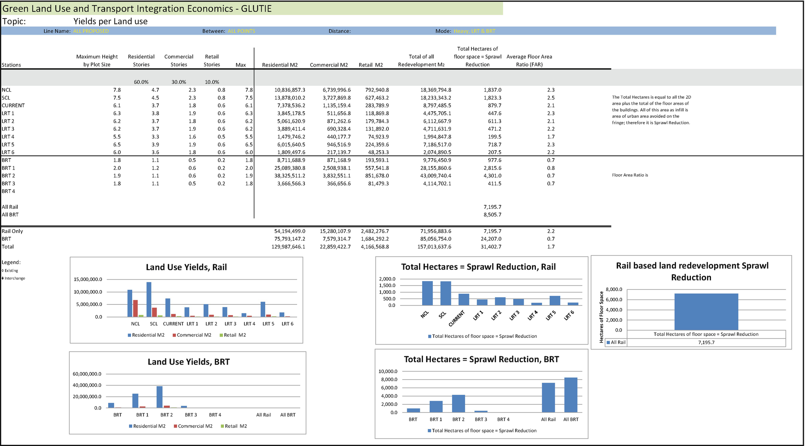Click the 'Legend:' label
805x446 pixels.
(11, 262)
